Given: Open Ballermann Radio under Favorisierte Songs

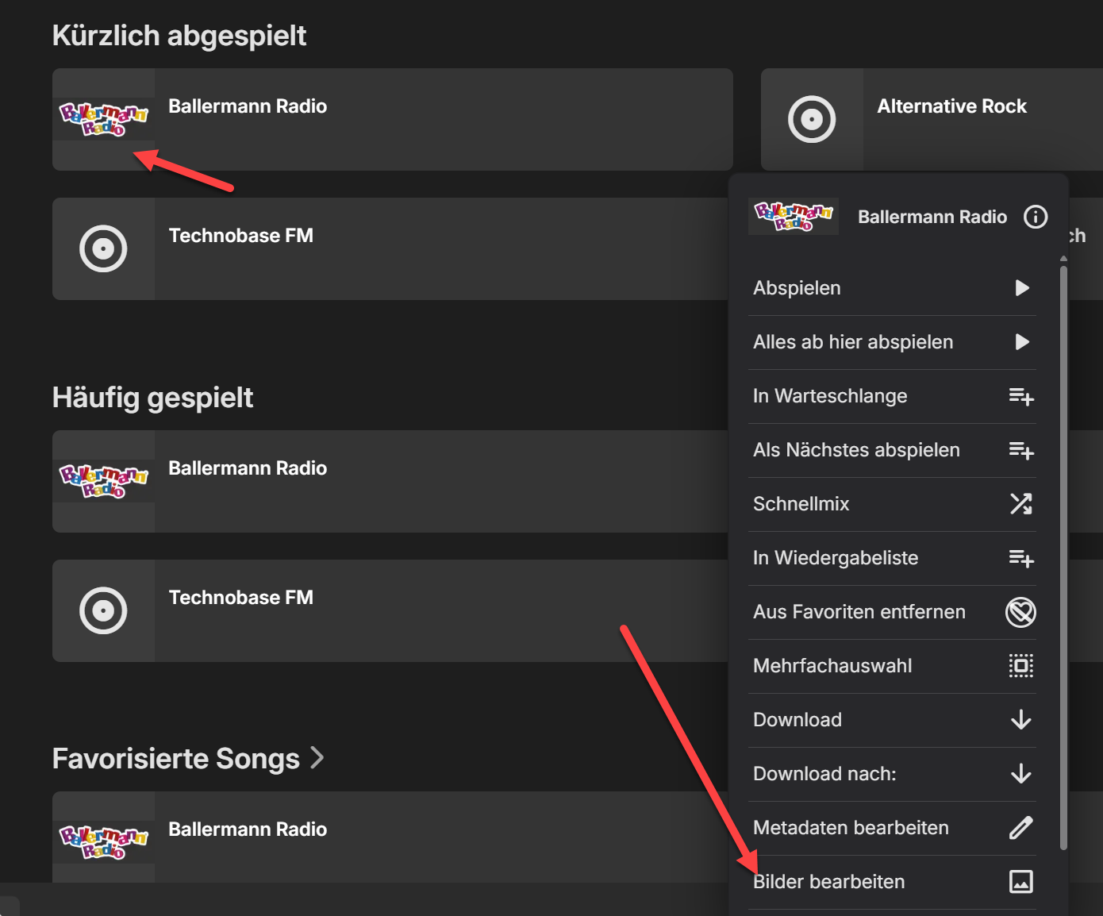Looking at the screenshot, I should pyautogui.click(x=248, y=829).
